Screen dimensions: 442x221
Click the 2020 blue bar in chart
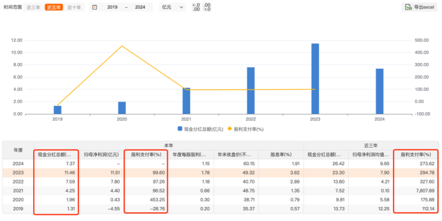(122, 108)
